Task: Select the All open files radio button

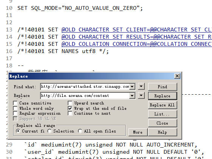Action: [x=80, y=131]
